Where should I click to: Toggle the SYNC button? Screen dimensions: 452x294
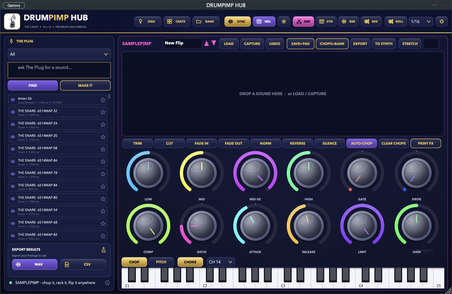point(237,22)
